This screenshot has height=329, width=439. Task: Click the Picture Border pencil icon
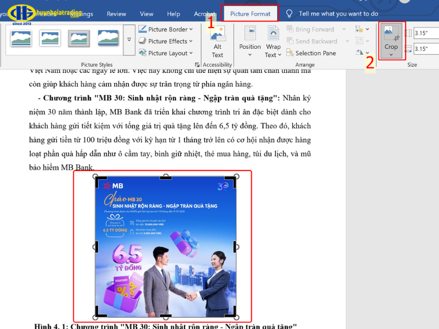(143, 29)
